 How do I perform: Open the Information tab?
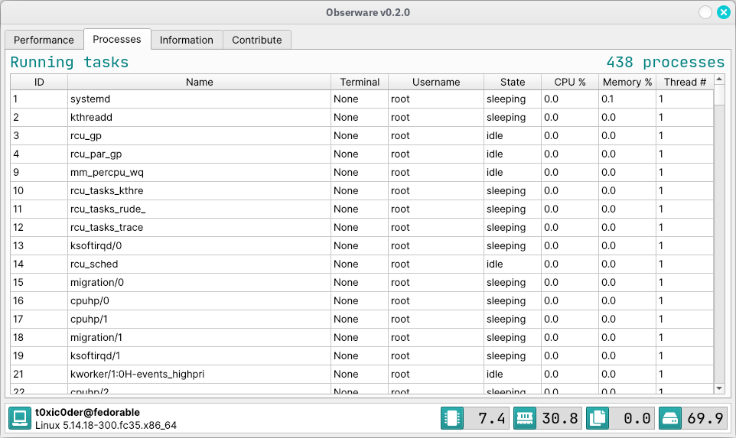tap(187, 40)
